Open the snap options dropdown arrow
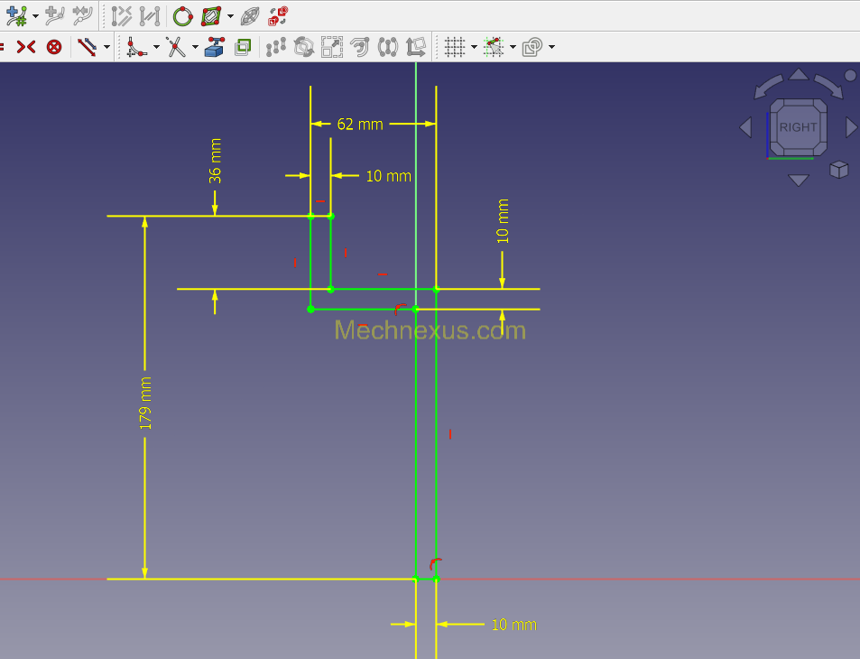Image resolution: width=860 pixels, height=659 pixels. pyautogui.click(x=513, y=47)
